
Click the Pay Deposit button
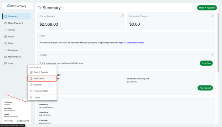point(205,88)
